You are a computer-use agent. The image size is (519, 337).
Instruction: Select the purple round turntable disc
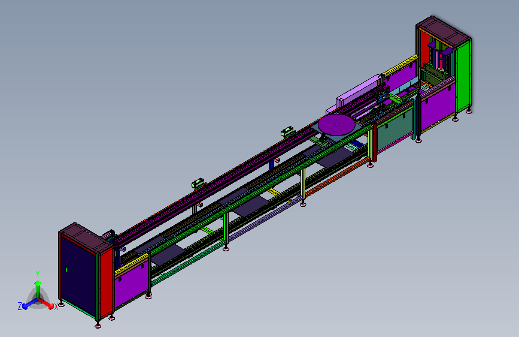click(x=336, y=125)
